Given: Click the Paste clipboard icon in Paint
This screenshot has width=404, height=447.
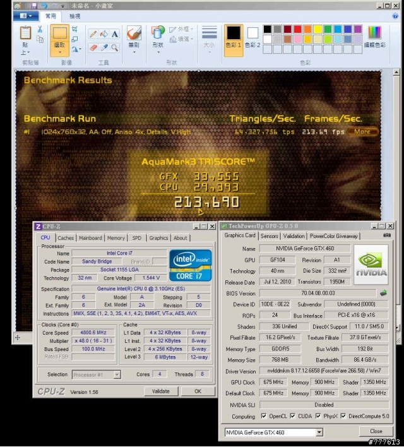Looking at the screenshot, I should (x=25, y=32).
